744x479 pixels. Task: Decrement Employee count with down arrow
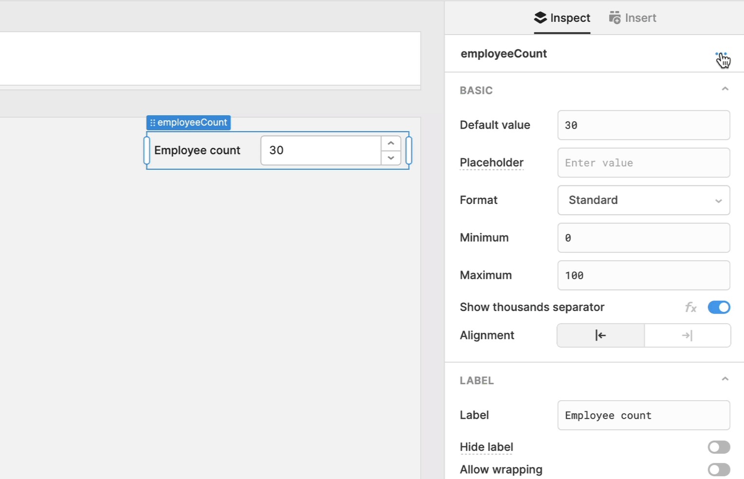point(391,158)
